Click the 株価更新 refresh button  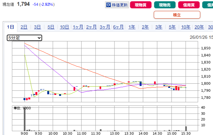pyautogui.click(x=117, y=5)
